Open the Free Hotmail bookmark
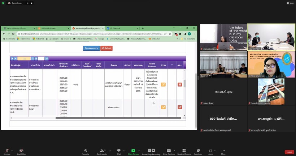This screenshot has height=156, width=296. tap(23, 39)
